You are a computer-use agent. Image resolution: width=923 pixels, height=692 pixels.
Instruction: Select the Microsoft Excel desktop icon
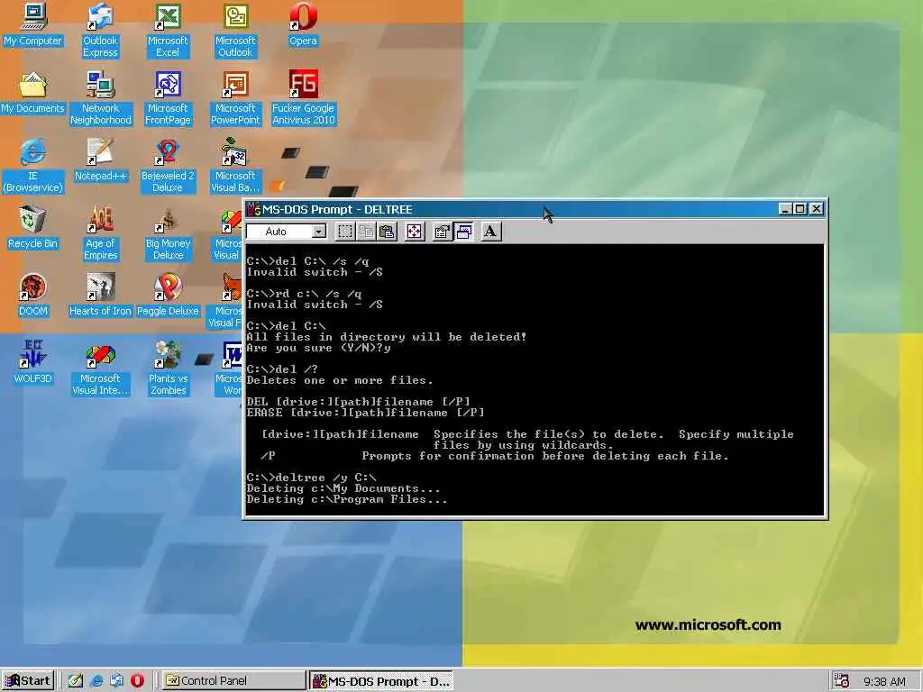point(168,30)
